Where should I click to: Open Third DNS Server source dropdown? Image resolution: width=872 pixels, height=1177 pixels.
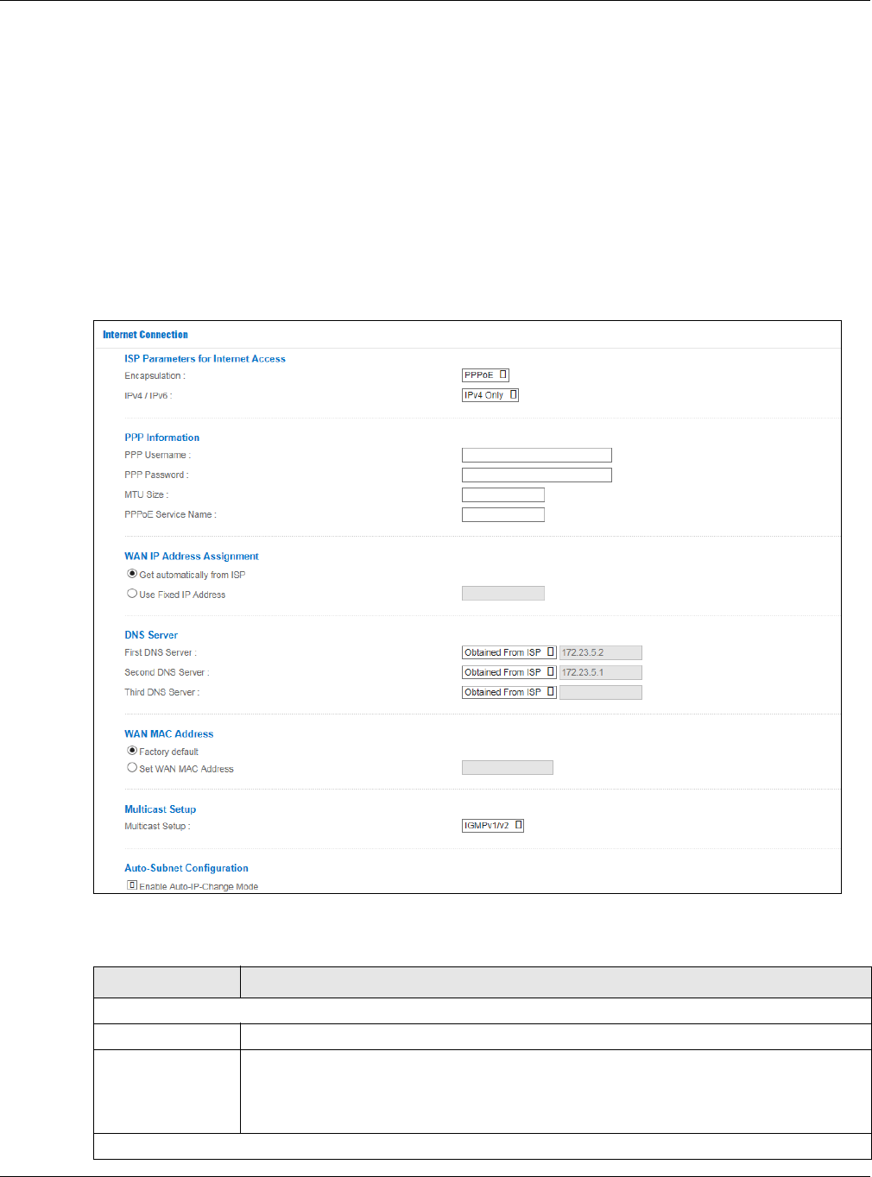[x=509, y=693]
